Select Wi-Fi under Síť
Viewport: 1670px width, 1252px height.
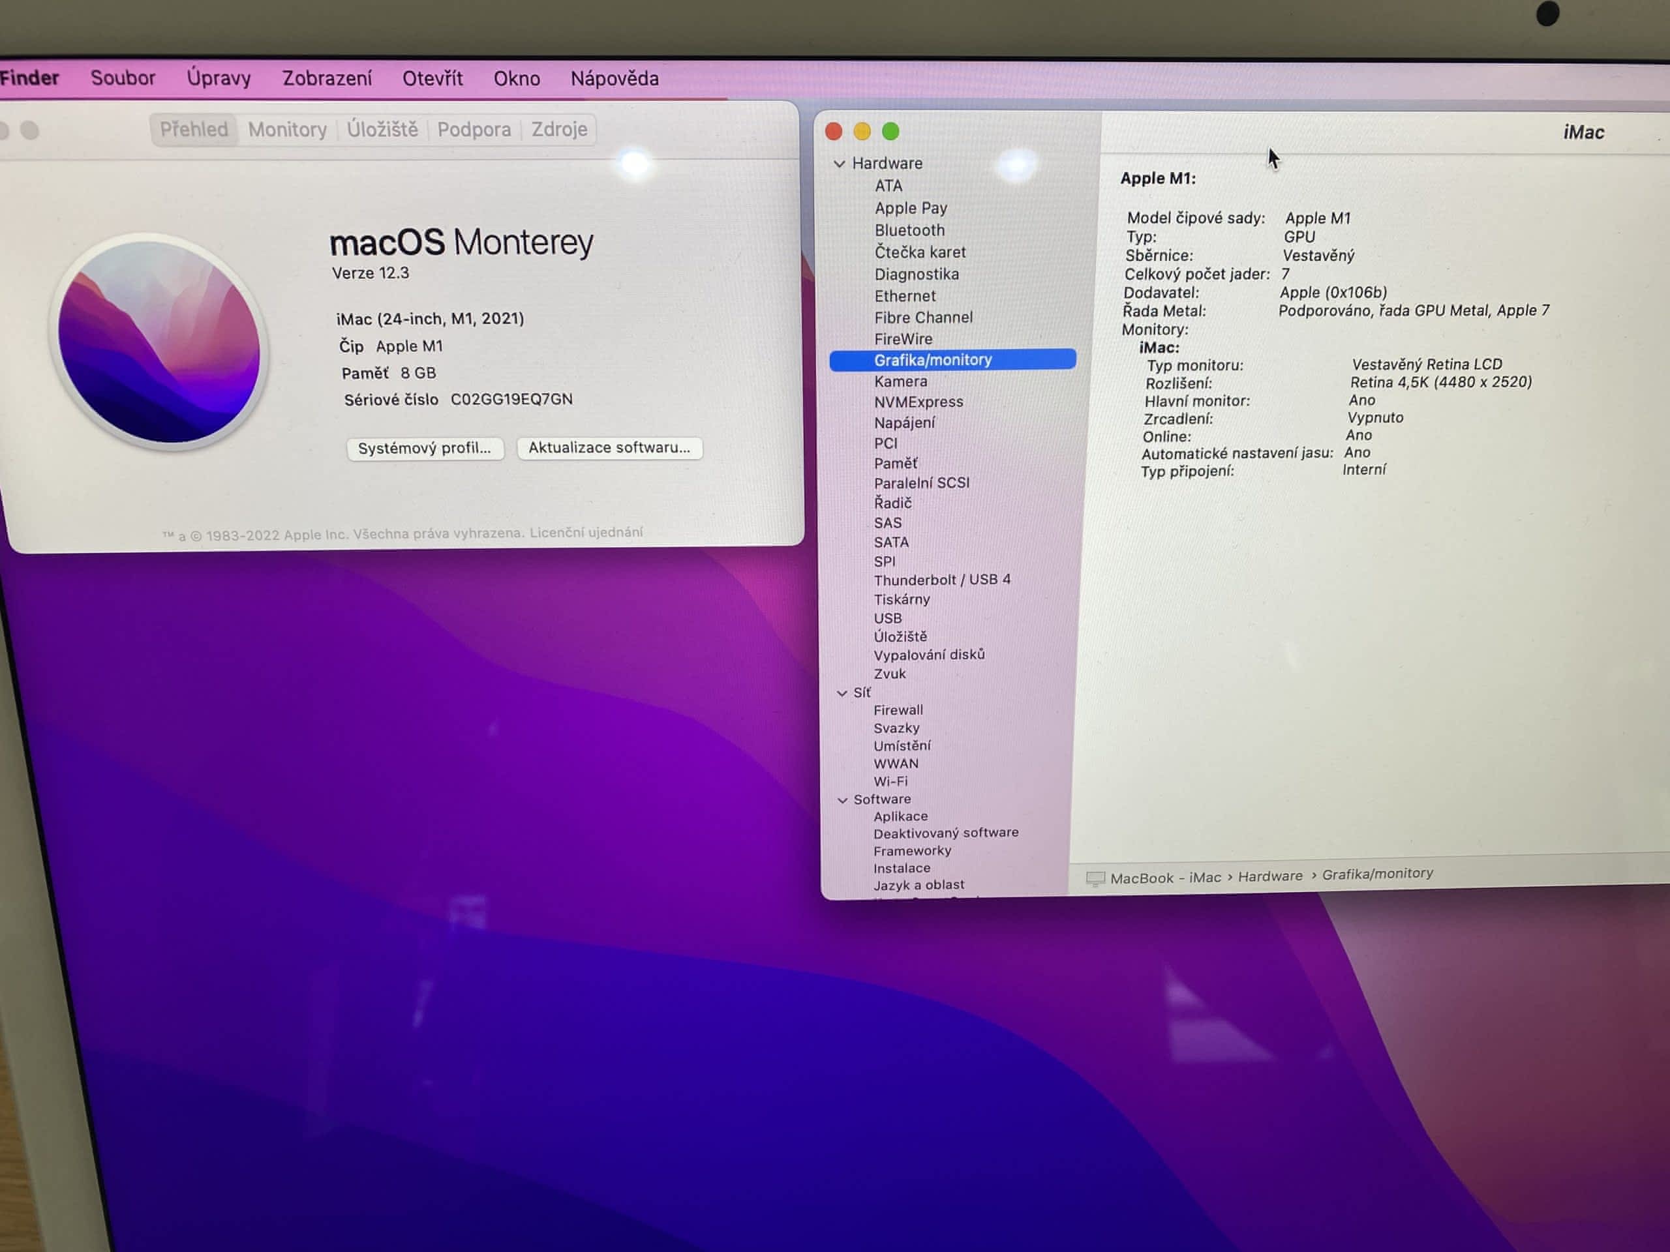tap(890, 782)
